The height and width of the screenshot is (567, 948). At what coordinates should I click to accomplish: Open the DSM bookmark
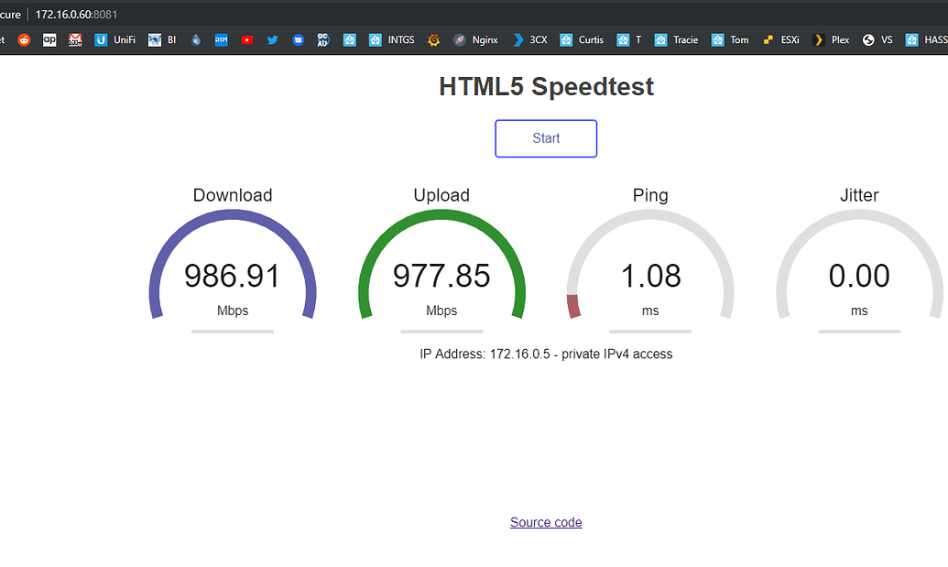pos(220,39)
